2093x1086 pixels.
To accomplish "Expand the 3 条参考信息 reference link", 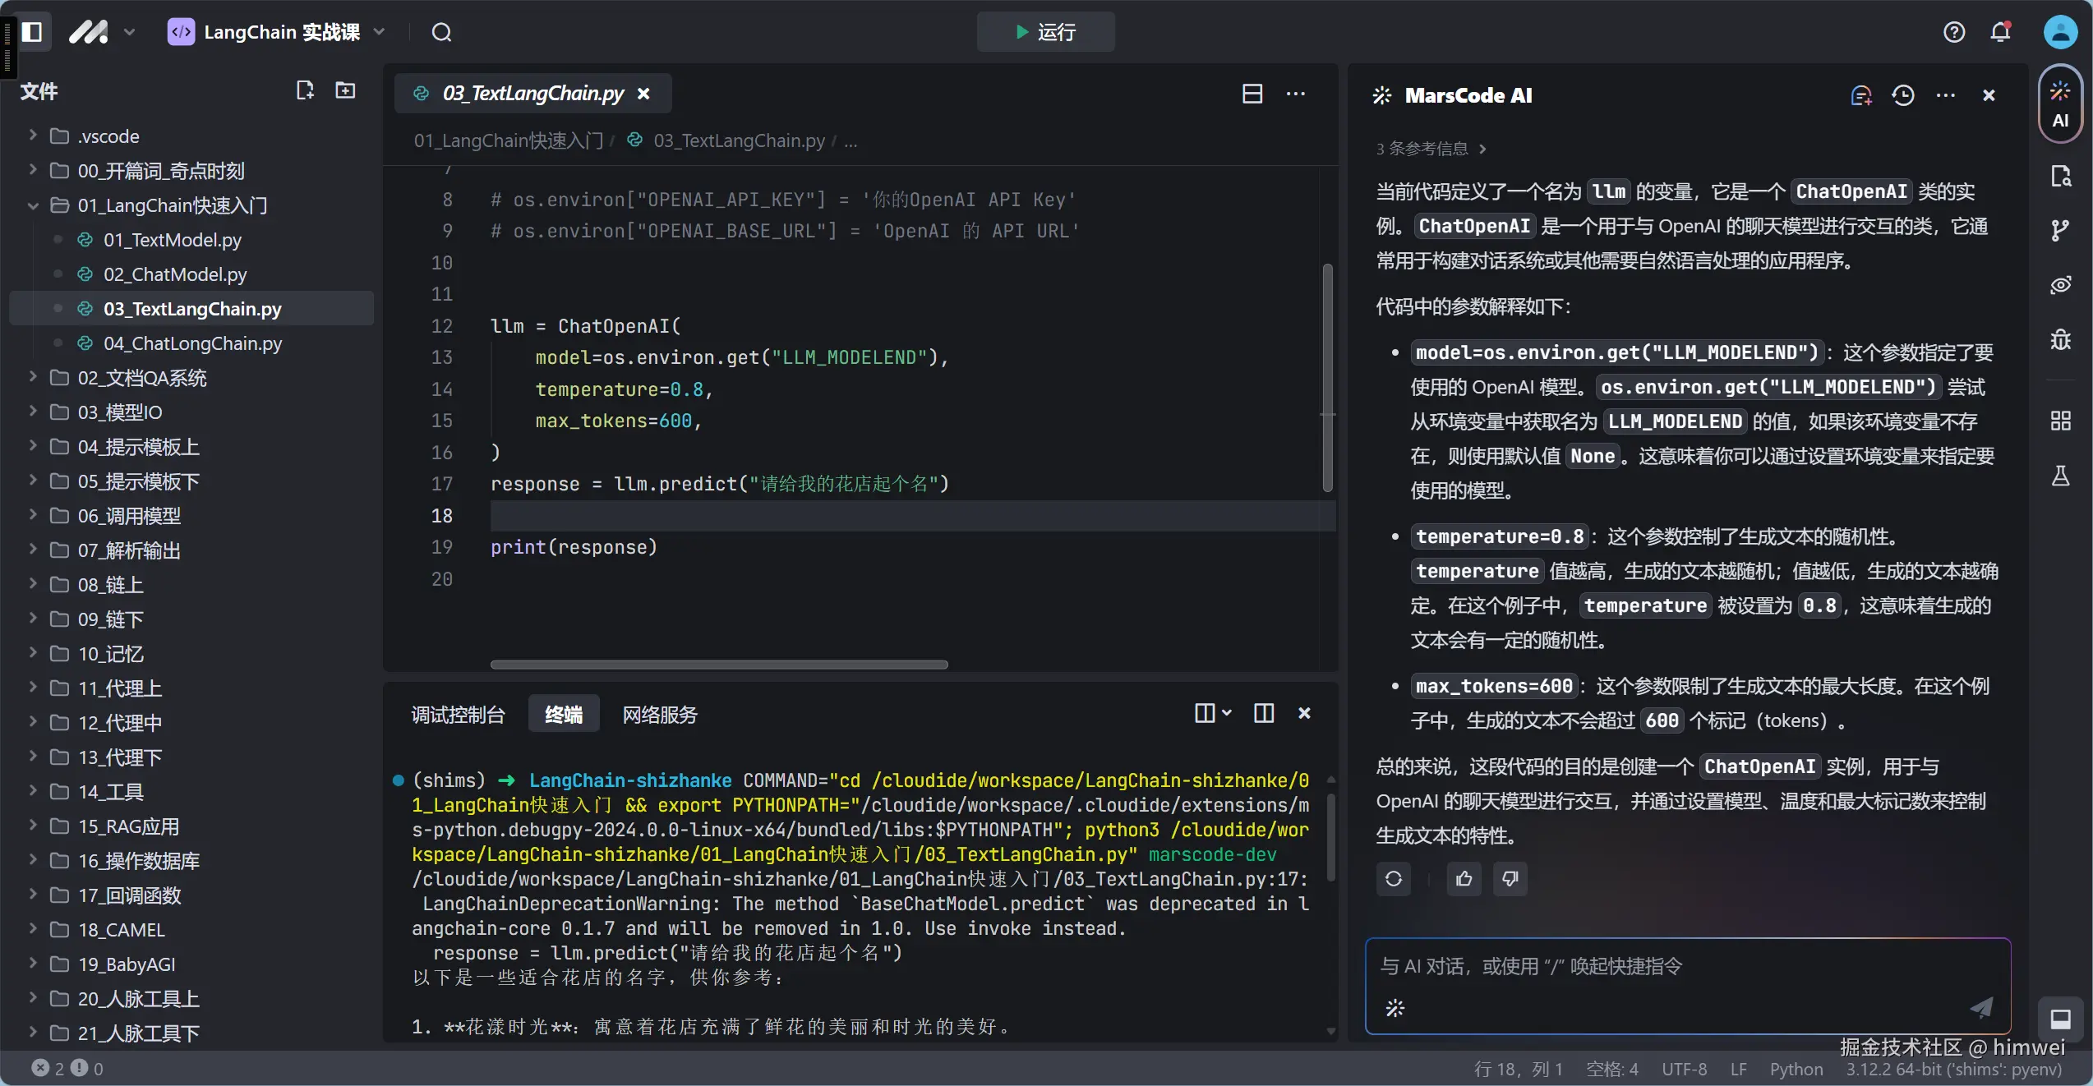I will 1431,149.
